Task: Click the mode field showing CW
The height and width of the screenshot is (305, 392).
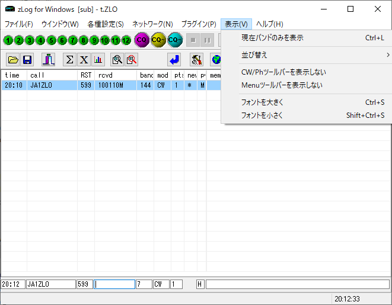Action: pos(161,284)
